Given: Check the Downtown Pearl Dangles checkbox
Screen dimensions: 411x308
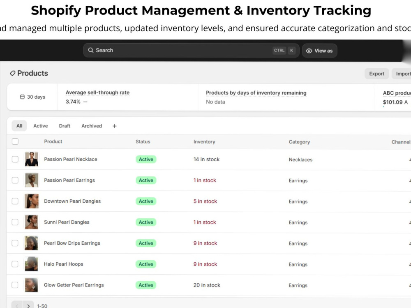Looking at the screenshot, I should tap(15, 201).
